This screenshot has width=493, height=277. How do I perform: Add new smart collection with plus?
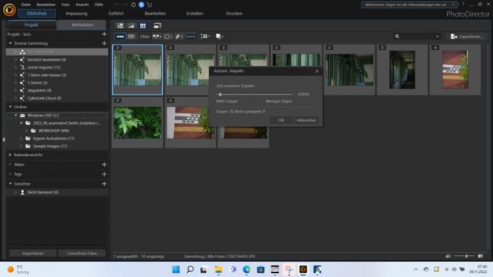tap(104, 43)
